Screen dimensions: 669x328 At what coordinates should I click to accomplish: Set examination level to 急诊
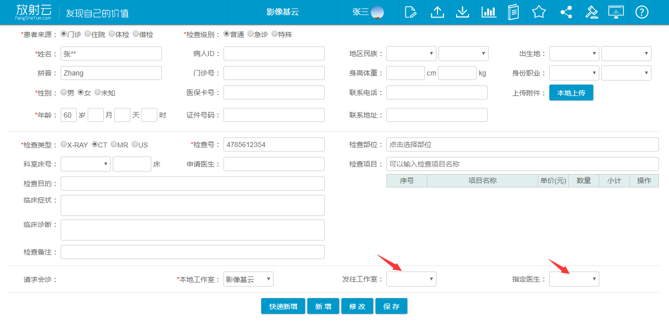pos(251,34)
